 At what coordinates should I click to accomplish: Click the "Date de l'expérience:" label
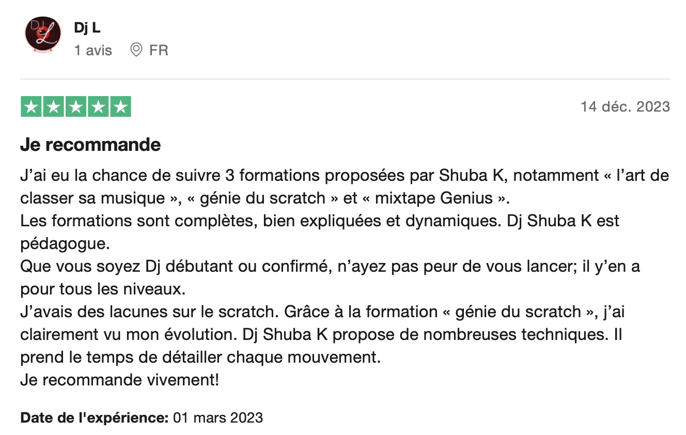[94, 417]
